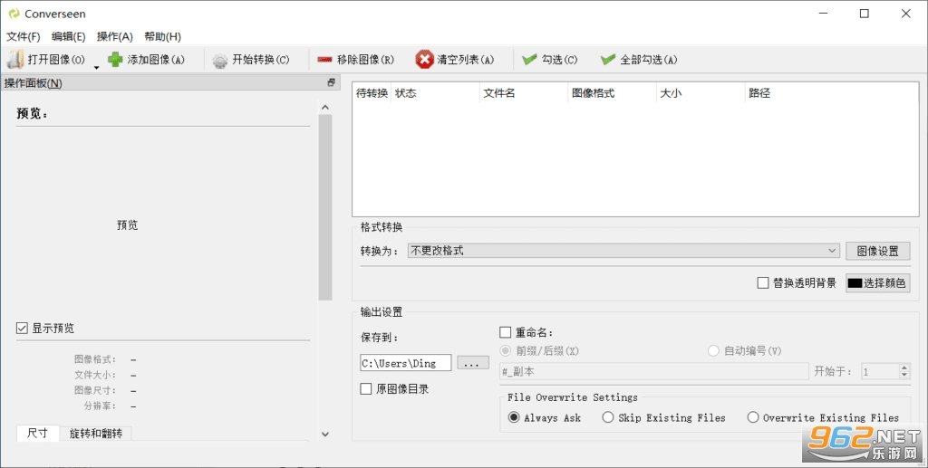Tick the 原图像目录 checkbox
Image resolution: width=928 pixels, height=468 pixels.
tap(366, 389)
